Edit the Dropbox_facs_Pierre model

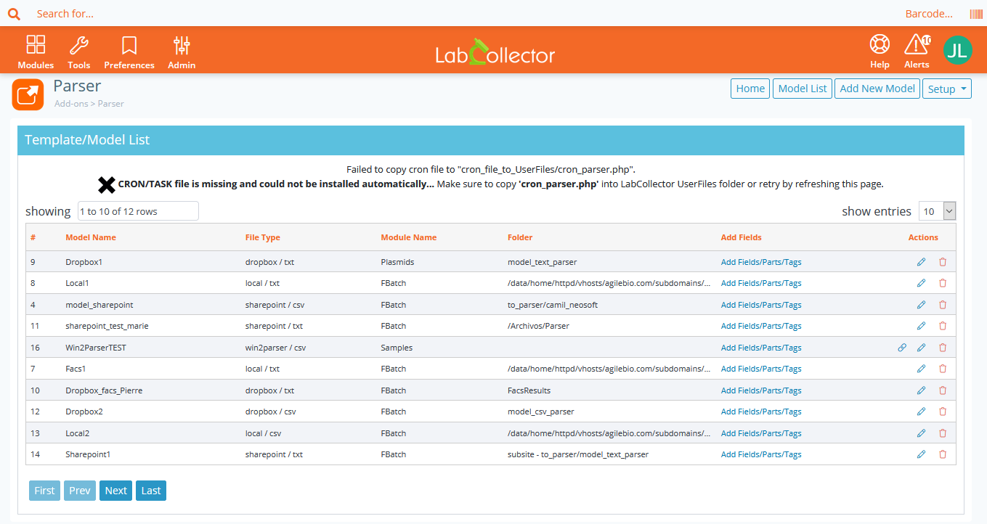point(922,390)
